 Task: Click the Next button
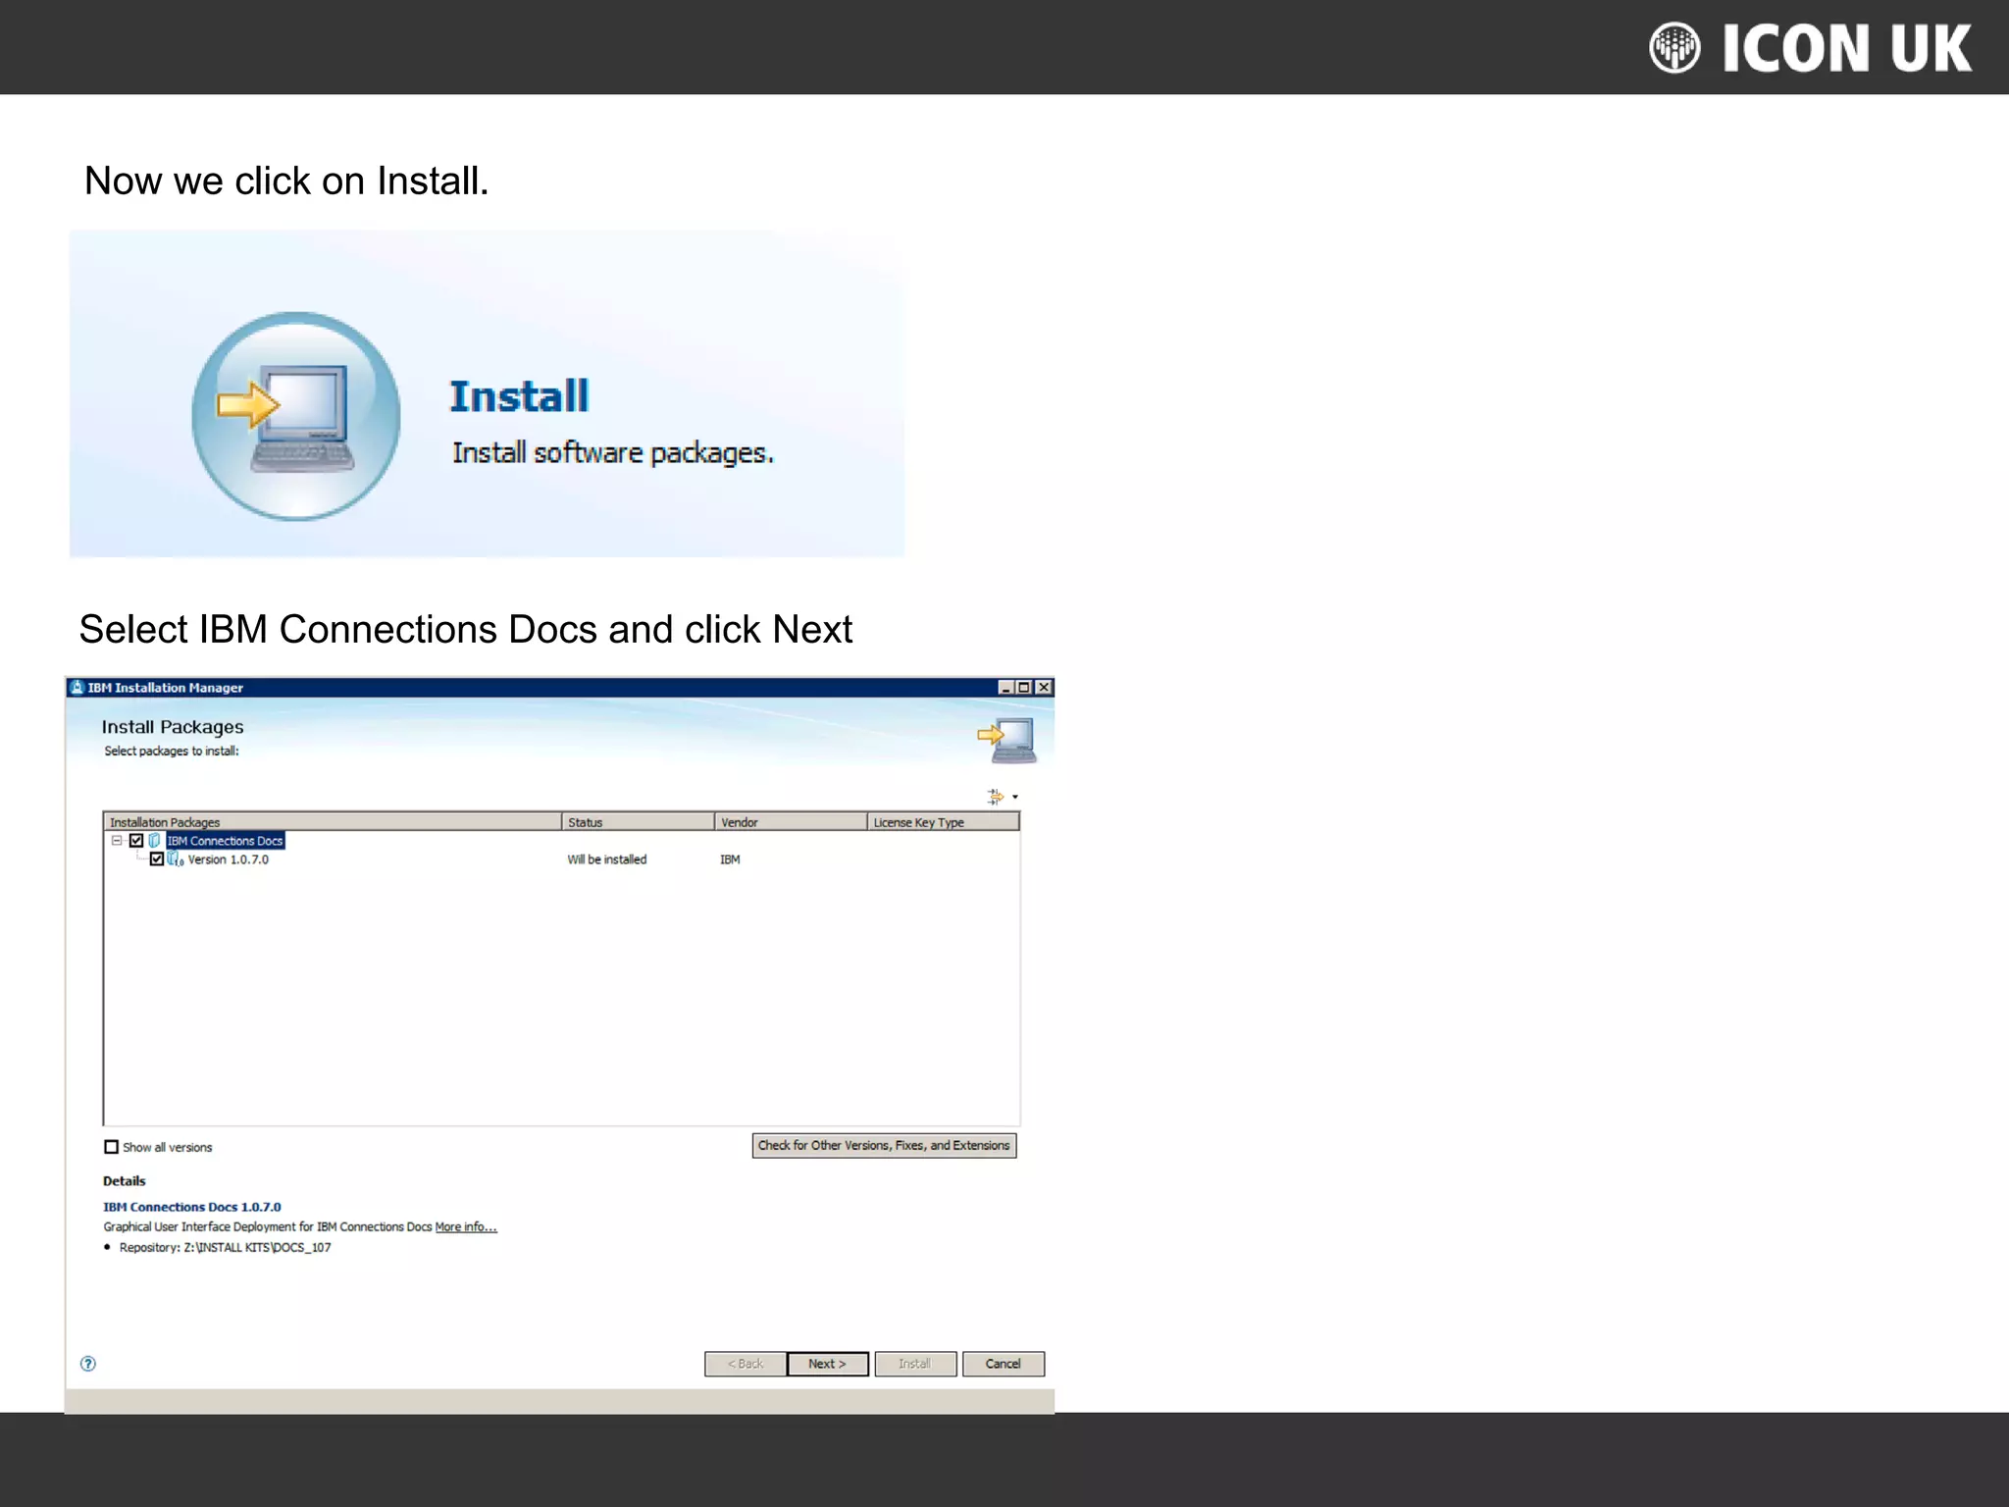coord(827,1364)
